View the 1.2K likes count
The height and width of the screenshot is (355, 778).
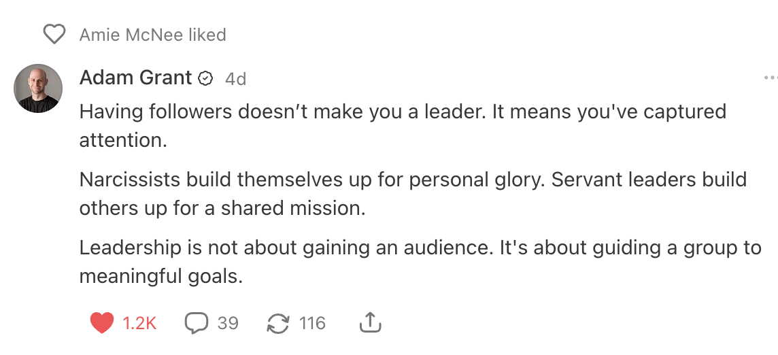click(x=139, y=323)
